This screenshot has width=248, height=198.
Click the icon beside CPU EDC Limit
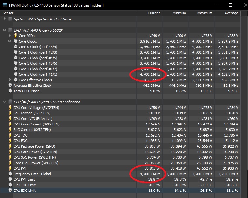[x=10, y=190]
